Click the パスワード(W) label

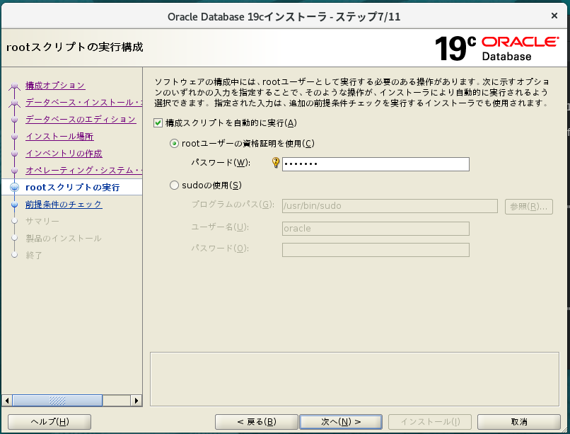tap(221, 163)
